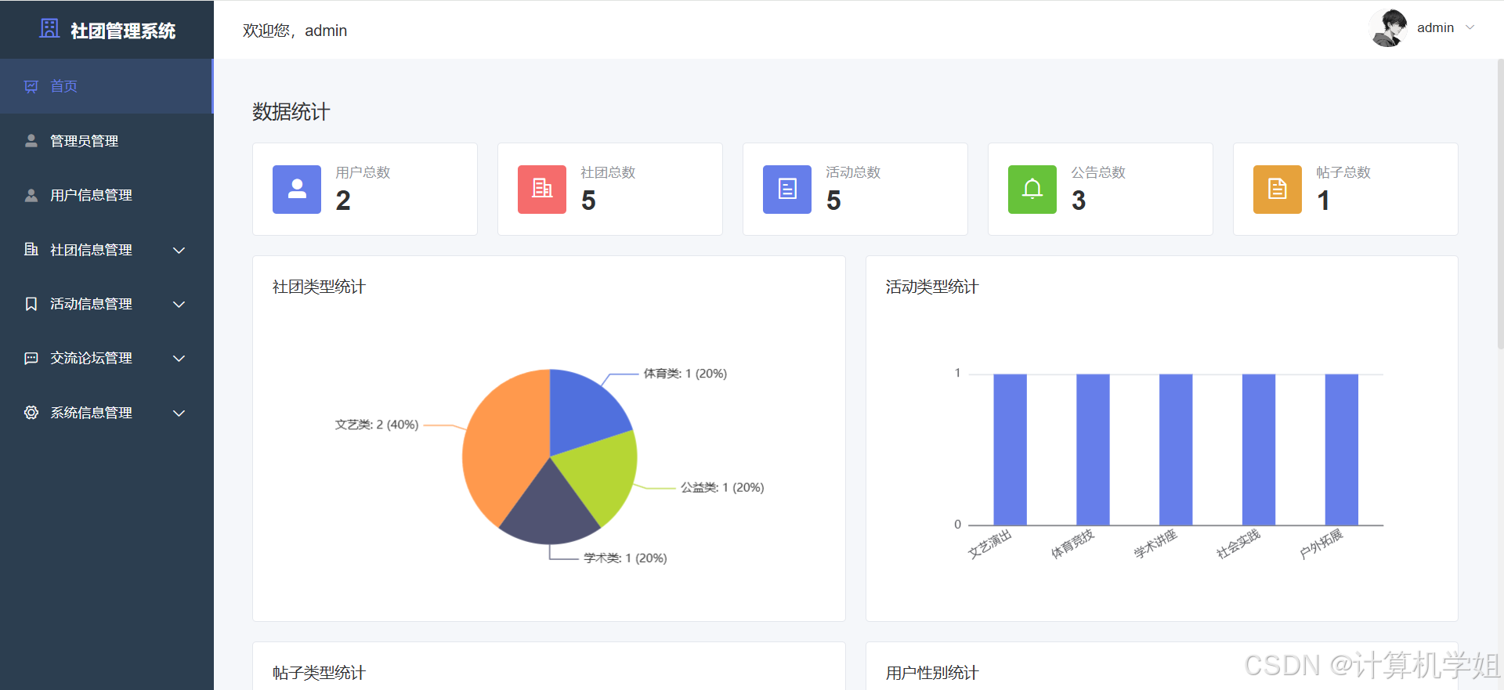Click the 体育类: 1 (20%) pie label
Screen dimensions: 1504x690
685,374
